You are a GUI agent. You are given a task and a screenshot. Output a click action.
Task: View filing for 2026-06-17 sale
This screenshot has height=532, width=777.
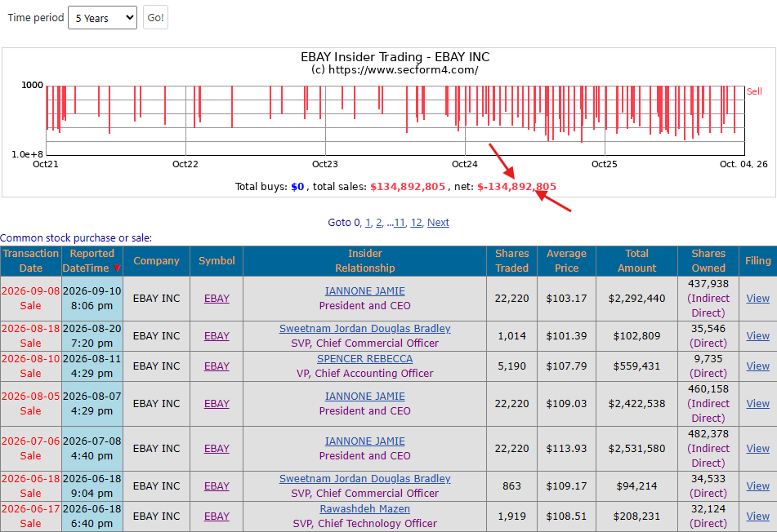coord(758,516)
